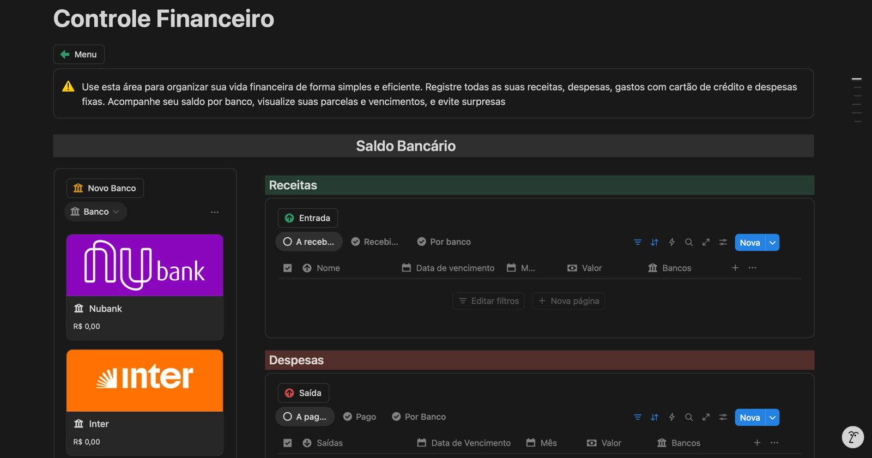Select the A pagar tab in Despesas
This screenshot has width=872, height=458.
click(305, 417)
